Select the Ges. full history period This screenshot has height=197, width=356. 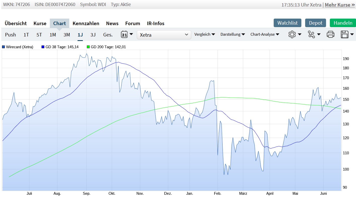[x=108, y=35]
